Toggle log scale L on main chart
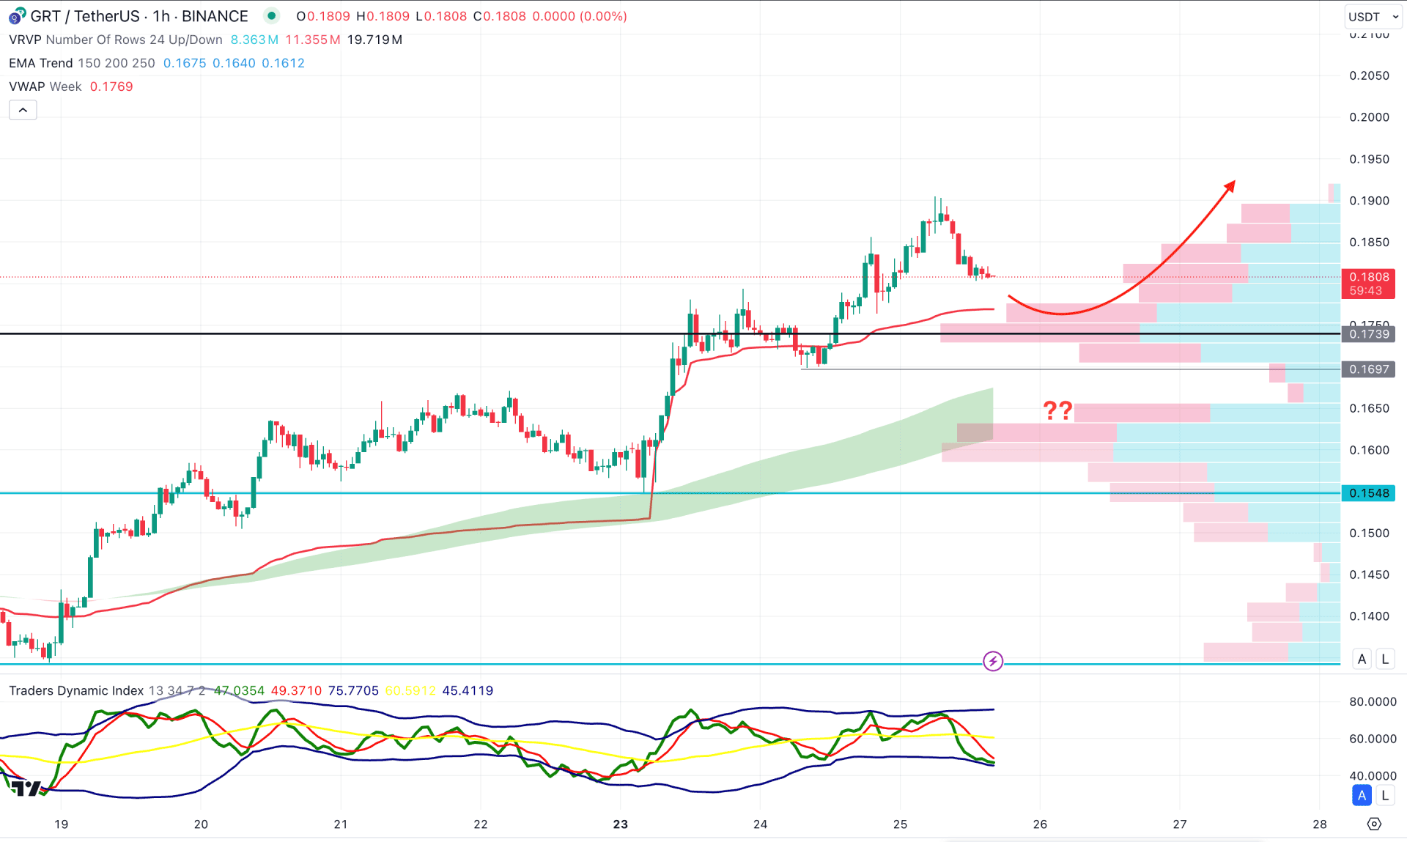The height and width of the screenshot is (842, 1407). (x=1385, y=659)
